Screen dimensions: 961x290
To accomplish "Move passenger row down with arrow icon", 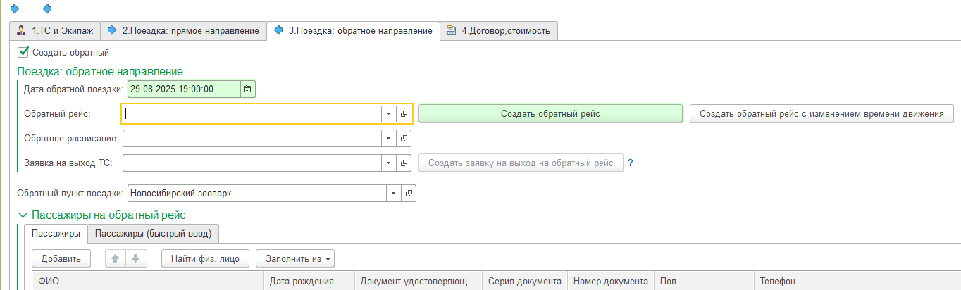I will click(135, 259).
